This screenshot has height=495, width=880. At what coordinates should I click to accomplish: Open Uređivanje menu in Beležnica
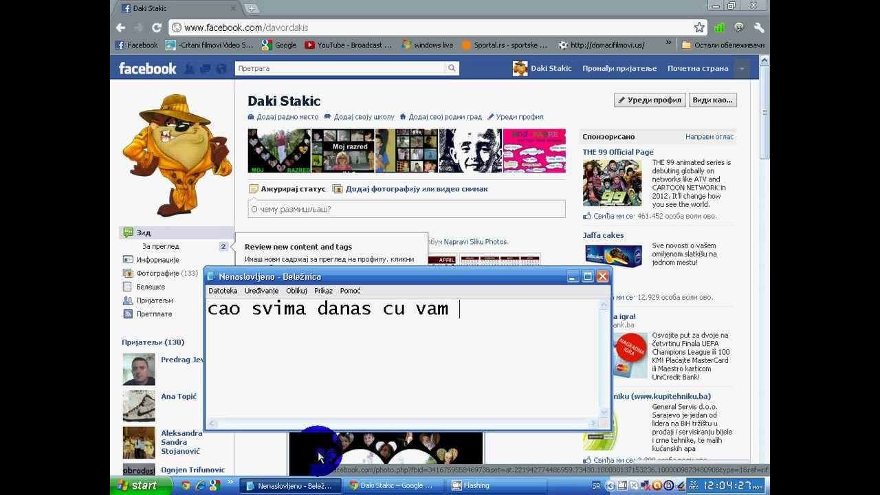pyautogui.click(x=261, y=291)
